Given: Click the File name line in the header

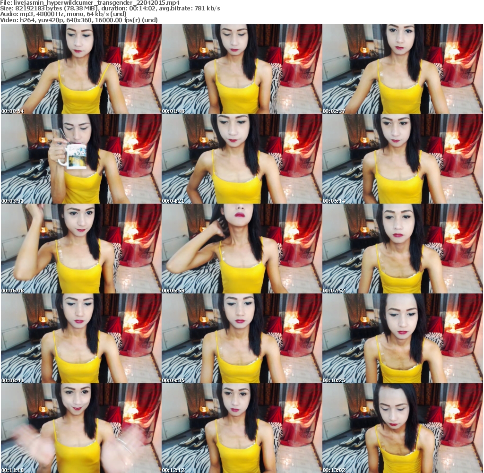Looking at the screenshot, I should pyautogui.click(x=90, y=3).
